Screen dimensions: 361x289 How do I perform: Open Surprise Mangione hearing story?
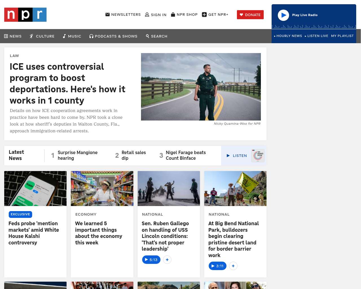click(x=78, y=155)
